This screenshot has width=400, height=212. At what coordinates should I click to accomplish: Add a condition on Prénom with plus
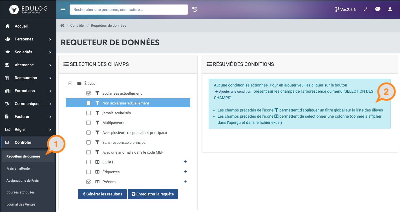click(185, 181)
